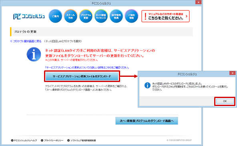Close the FCコンシェルジュ message dialog
Screen dimensions: 237x146
(232, 73)
